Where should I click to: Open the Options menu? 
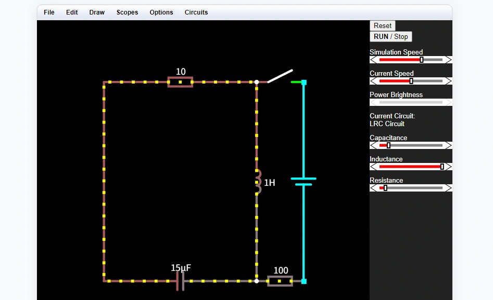161,12
